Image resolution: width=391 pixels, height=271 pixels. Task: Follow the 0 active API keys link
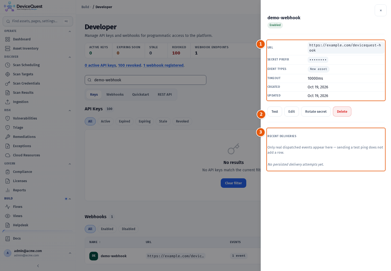(x=100, y=65)
